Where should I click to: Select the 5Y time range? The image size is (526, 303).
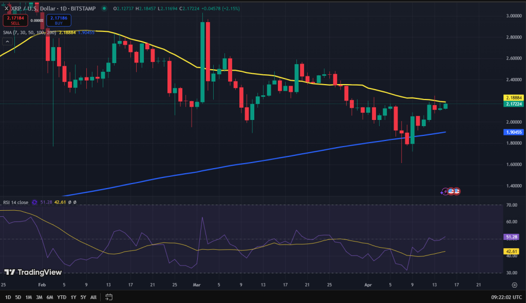pos(83,297)
